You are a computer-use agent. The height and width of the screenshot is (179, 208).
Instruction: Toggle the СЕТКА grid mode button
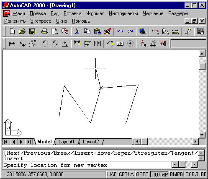click(x=126, y=174)
